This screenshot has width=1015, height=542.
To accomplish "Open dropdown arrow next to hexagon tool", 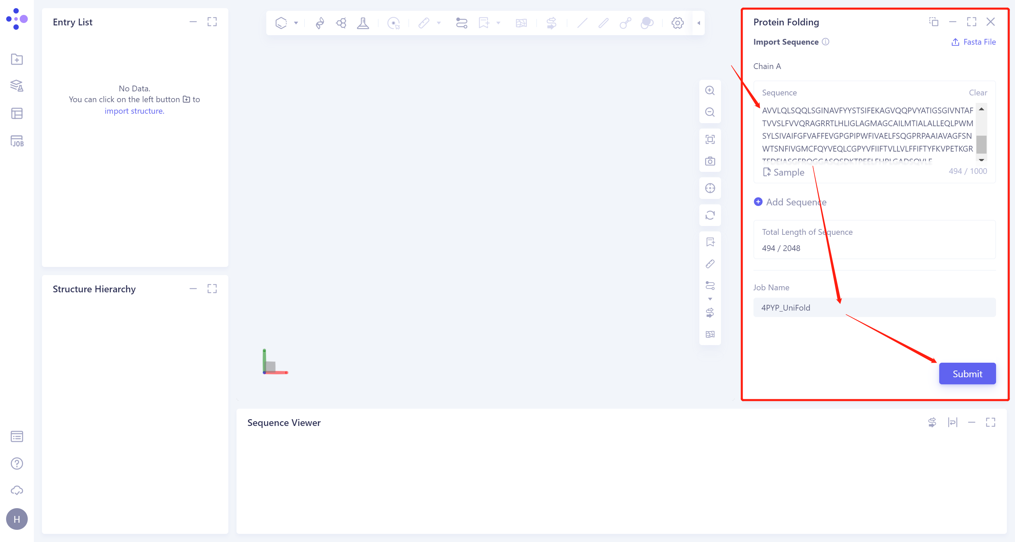I will pos(296,23).
